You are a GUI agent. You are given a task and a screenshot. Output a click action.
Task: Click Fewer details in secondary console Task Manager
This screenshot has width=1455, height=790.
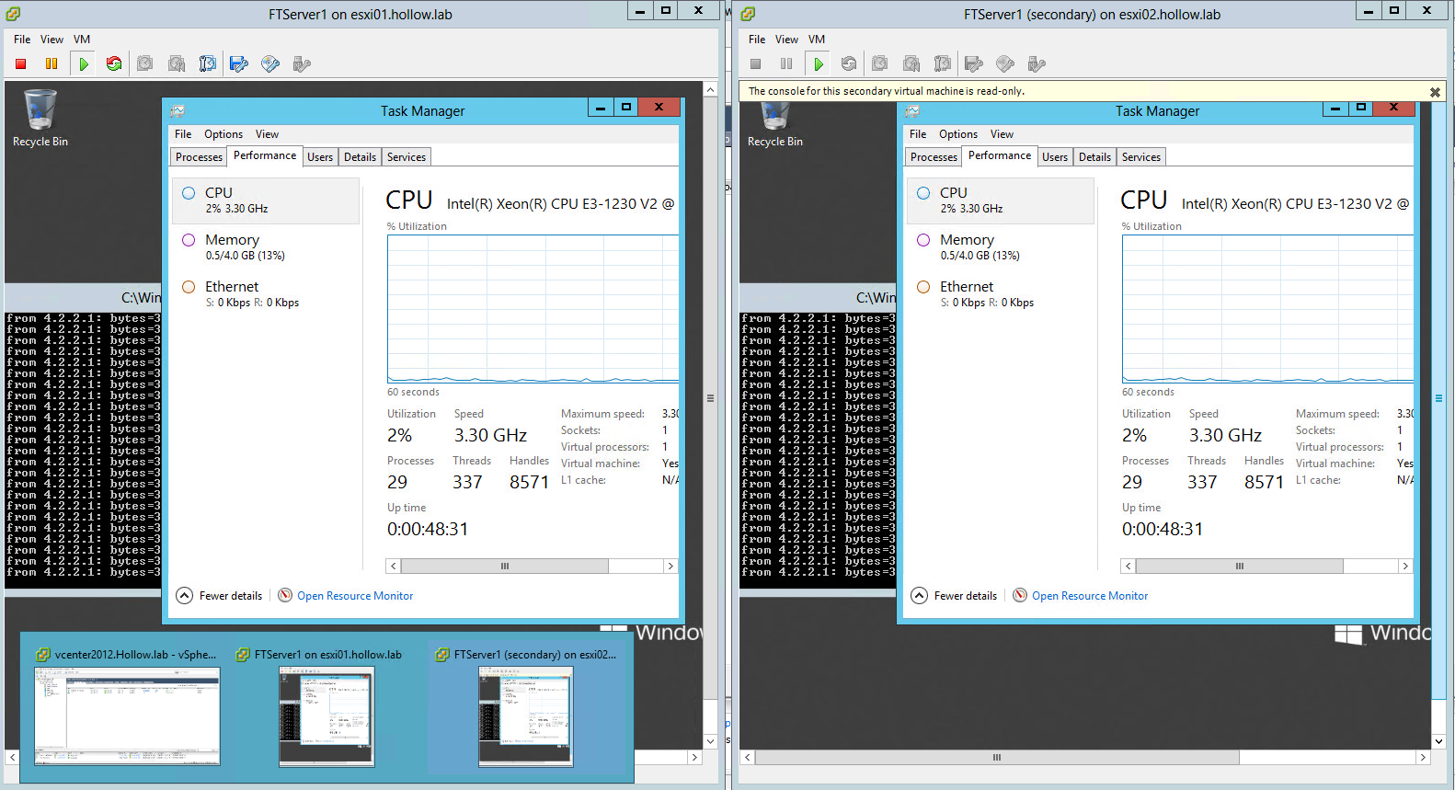[x=955, y=596]
